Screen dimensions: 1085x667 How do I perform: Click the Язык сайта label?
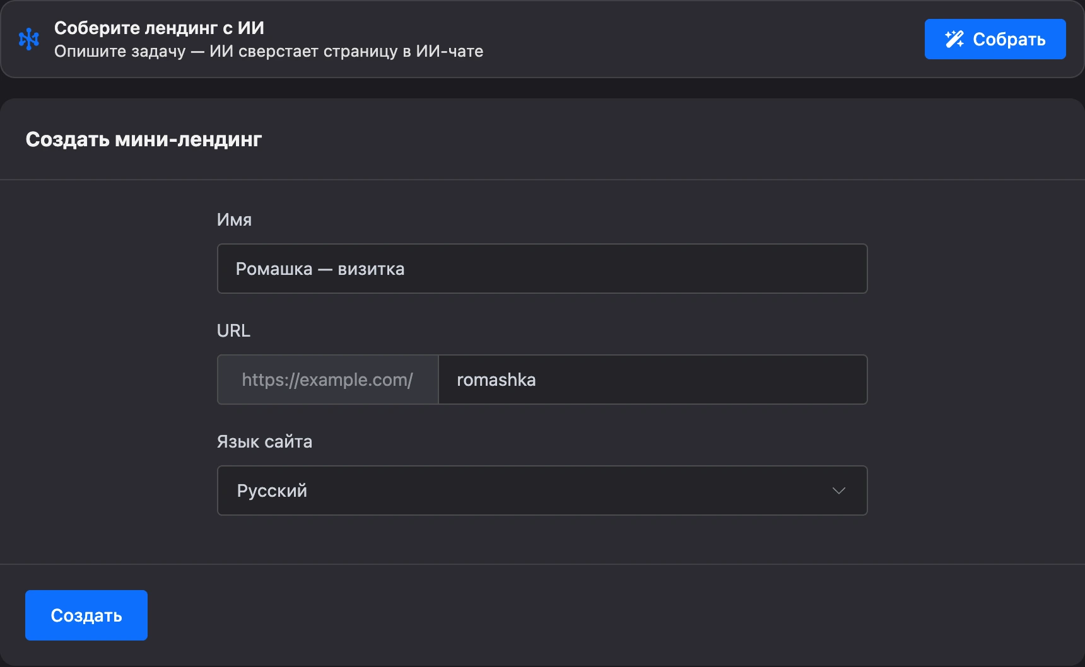pos(264,441)
